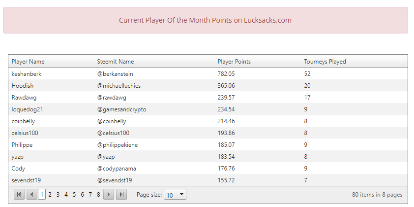Click Steemit name @philippekiene
The height and width of the screenshot is (207, 414).
[x=118, y=145]
